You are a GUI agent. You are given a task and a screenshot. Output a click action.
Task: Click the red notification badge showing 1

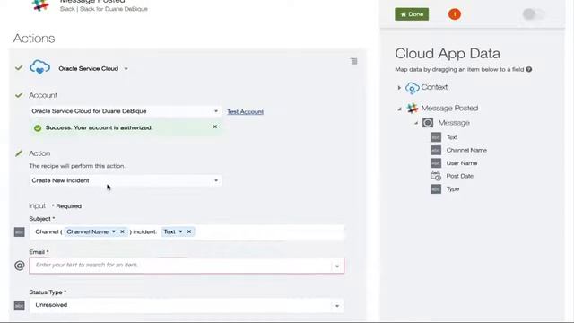[x=455, y=14]
